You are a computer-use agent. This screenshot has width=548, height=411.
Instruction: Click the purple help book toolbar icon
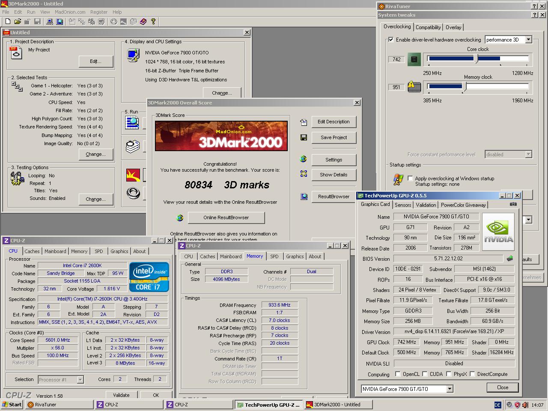point(143,21)
